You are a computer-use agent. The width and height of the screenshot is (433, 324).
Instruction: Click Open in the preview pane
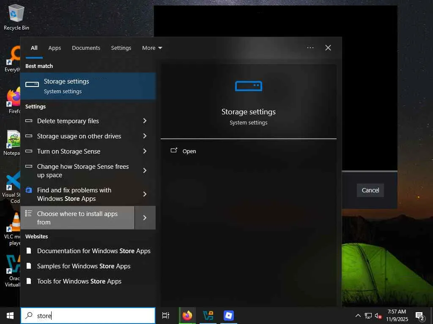pos(189,151)
